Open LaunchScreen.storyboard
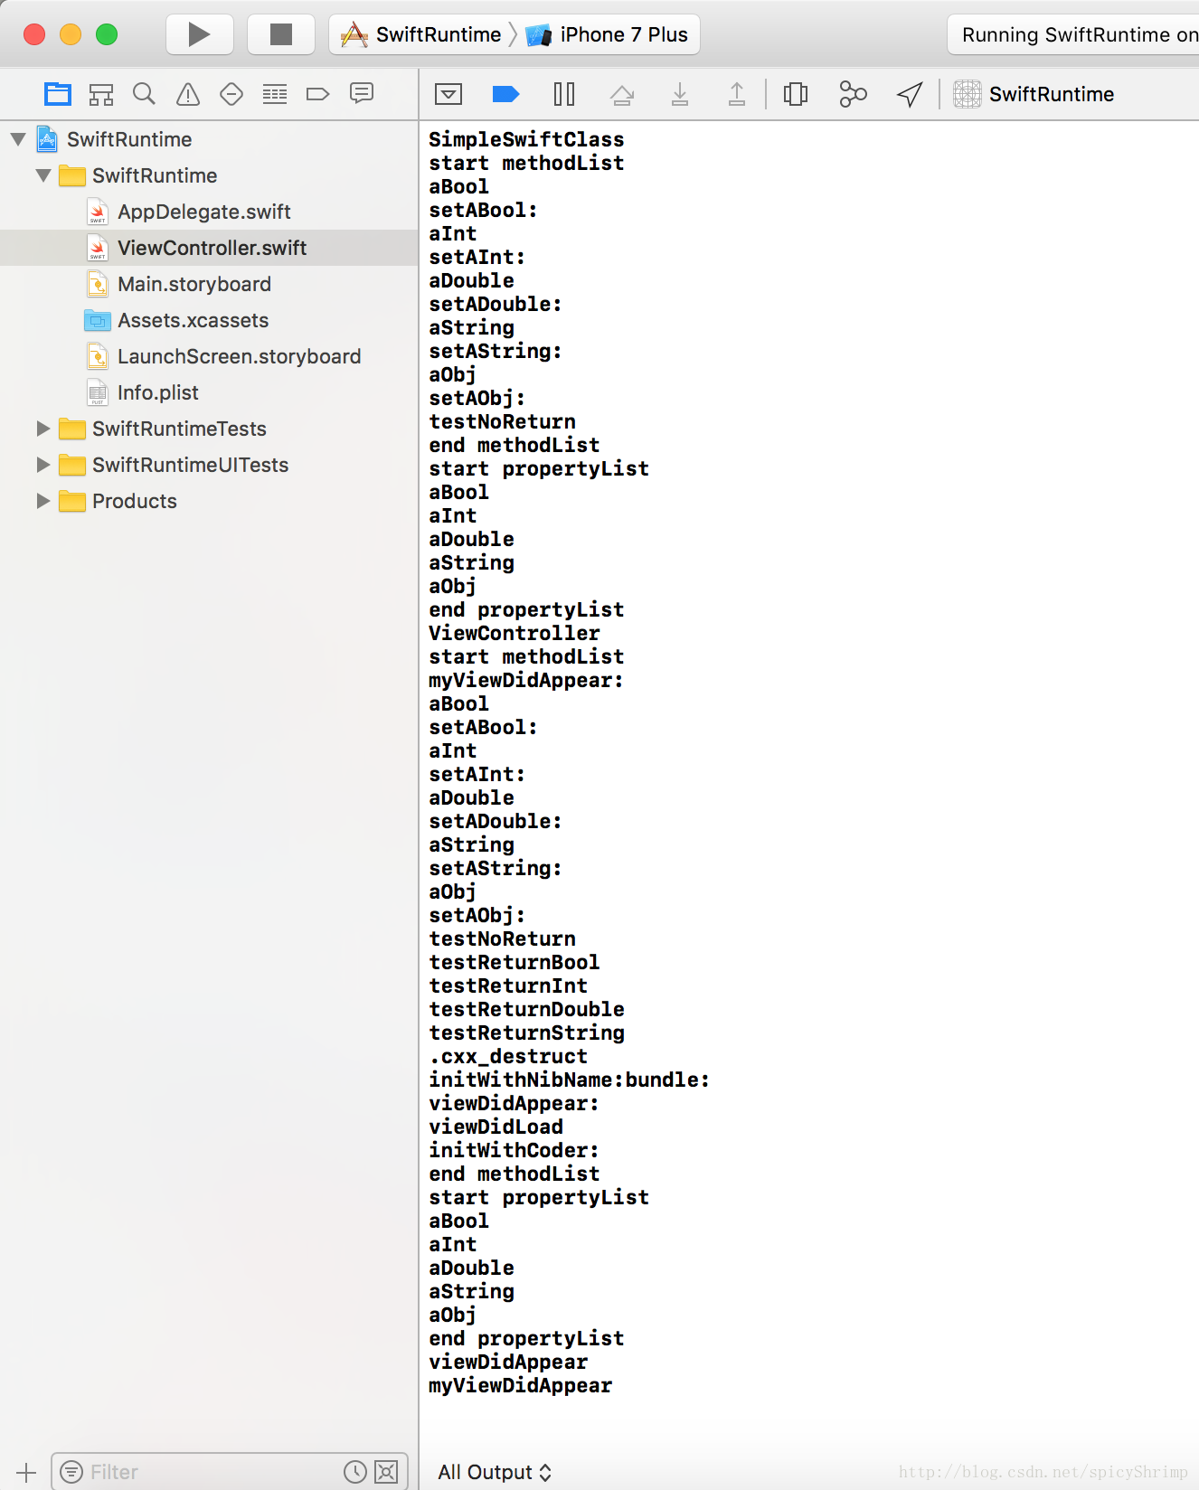This screenshot has width=1199, height=1490. click(239, 356)
